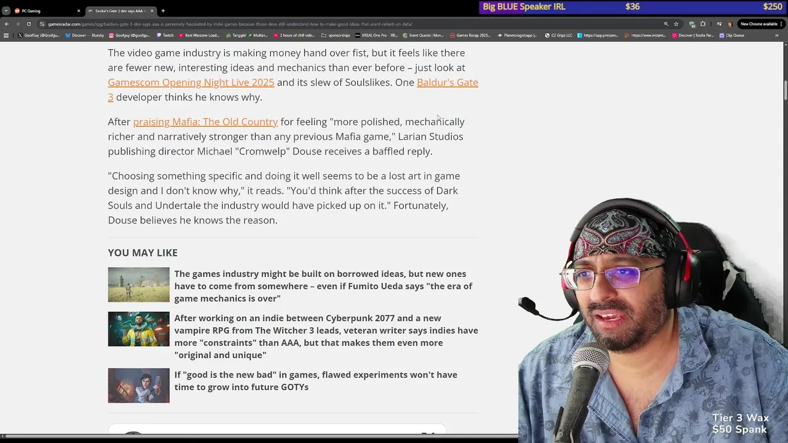This screenshot has height=443, width=788.
Task: Open the Cyberpunk character article thumbnail
Action: (139, 329)
